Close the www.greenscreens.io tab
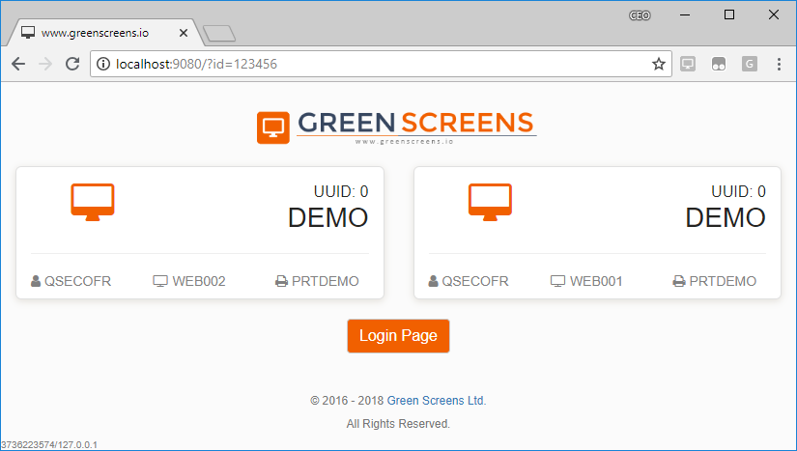The width and height of the screenshot is (797, 451). point(184,33)
